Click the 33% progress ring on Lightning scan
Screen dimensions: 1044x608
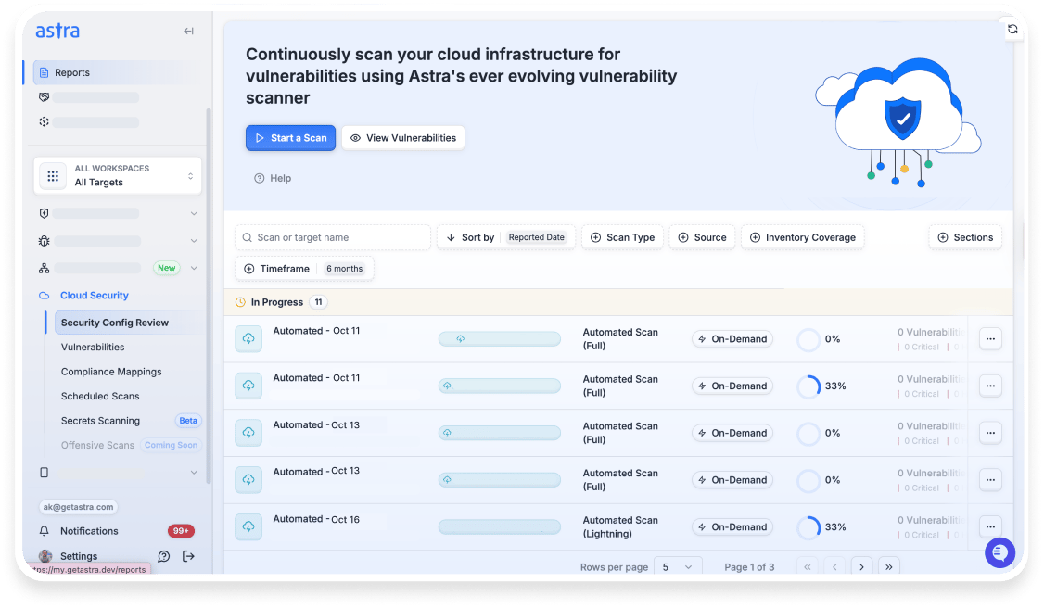tap(808, 526)
